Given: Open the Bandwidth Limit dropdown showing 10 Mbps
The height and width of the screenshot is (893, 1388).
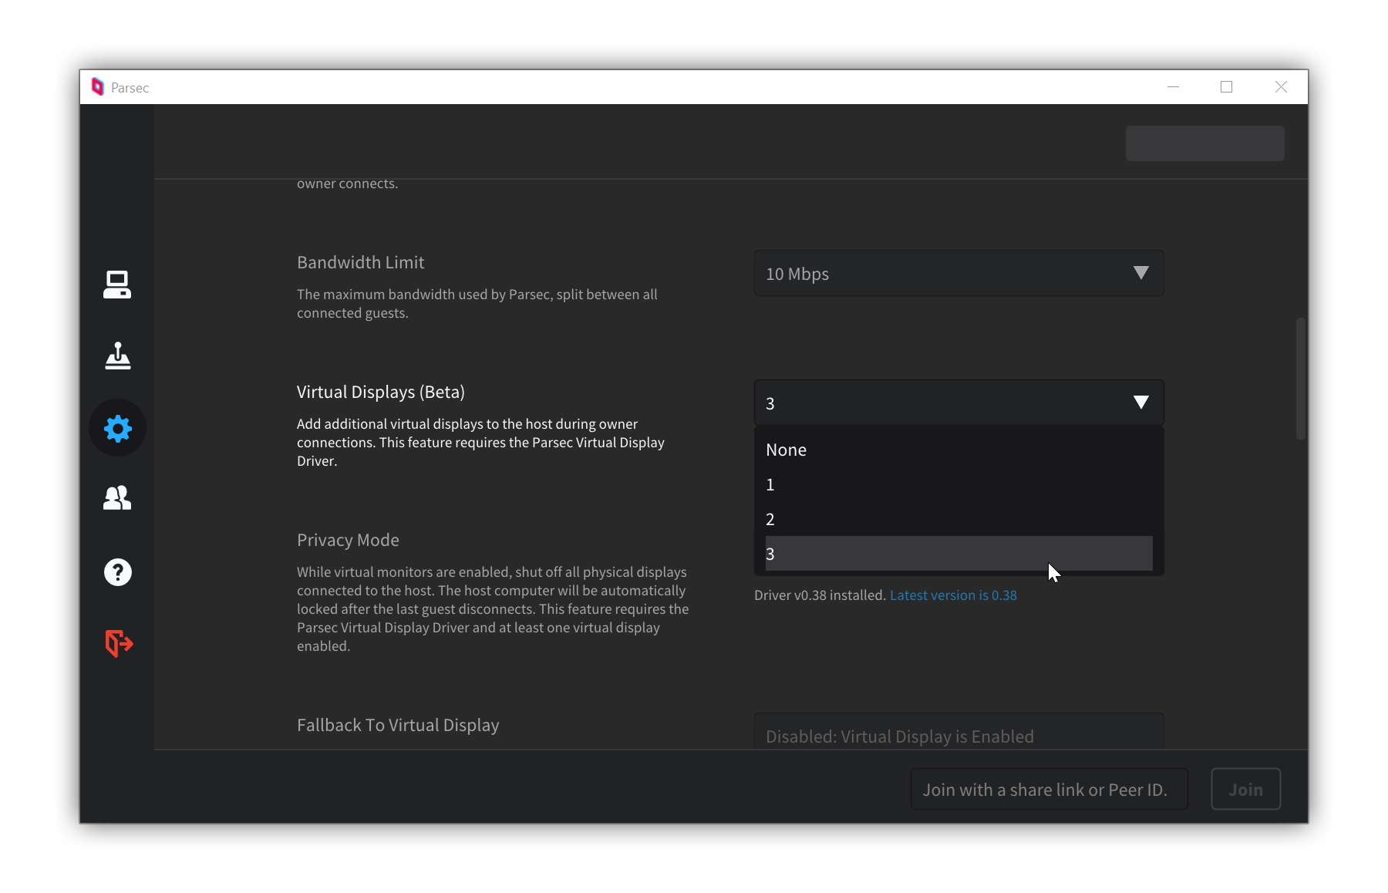Looking at the screenshot, I should 958,273.
